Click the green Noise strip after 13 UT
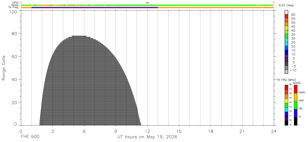308x142 pixels. tap(216, 5)
